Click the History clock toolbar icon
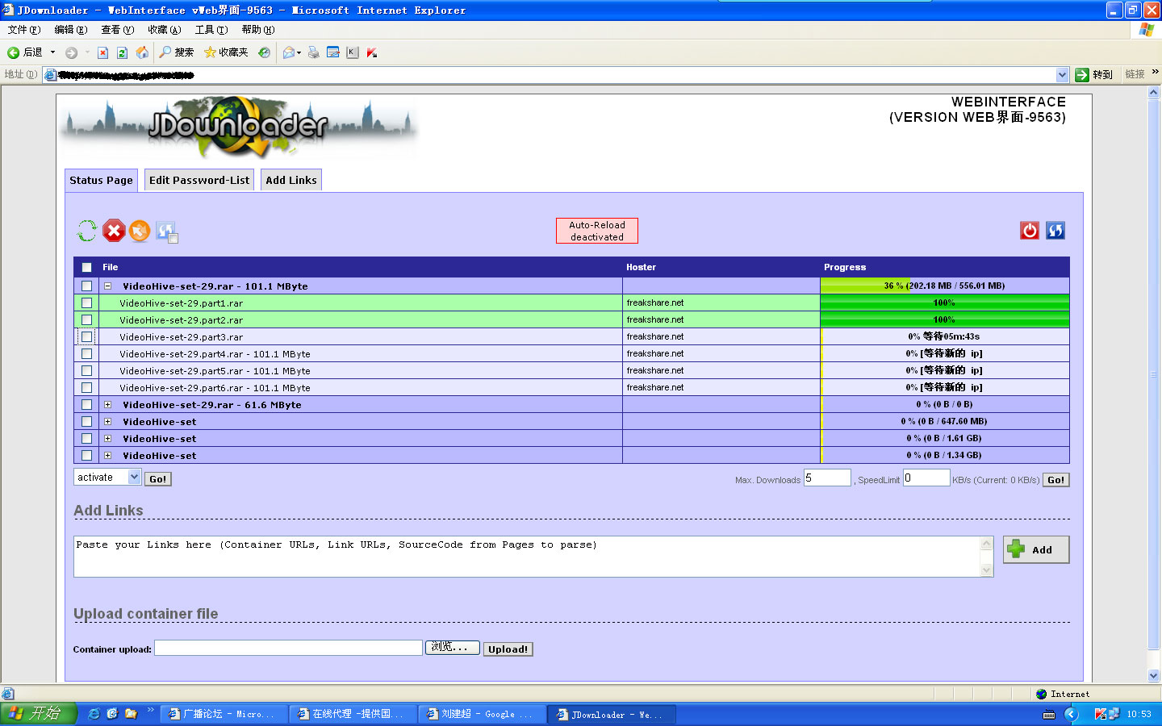The width and height of the screenshot is (1162, 726). tap(264, 52)
